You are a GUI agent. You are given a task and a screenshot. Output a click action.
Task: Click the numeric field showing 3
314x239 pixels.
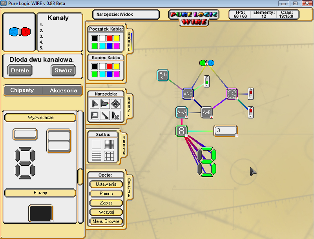coord(225,130)
